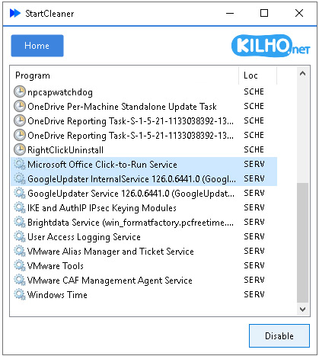Select the Windows Time entry
Screen dimensions: 319x356
coord(144,294)
